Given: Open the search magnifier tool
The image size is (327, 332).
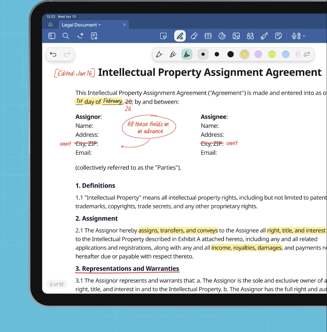Looking at the screenshot, I should tap(66, 36).
